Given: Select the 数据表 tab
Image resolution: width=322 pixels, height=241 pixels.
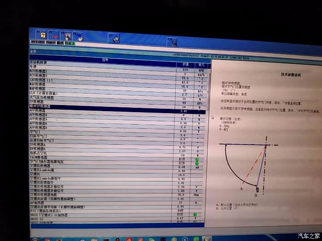Looking at the screenshot, I should click(x=69, y=43).
